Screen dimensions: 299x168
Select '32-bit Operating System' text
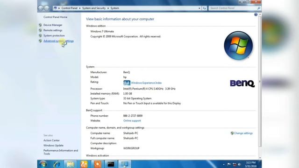[137, 98]
